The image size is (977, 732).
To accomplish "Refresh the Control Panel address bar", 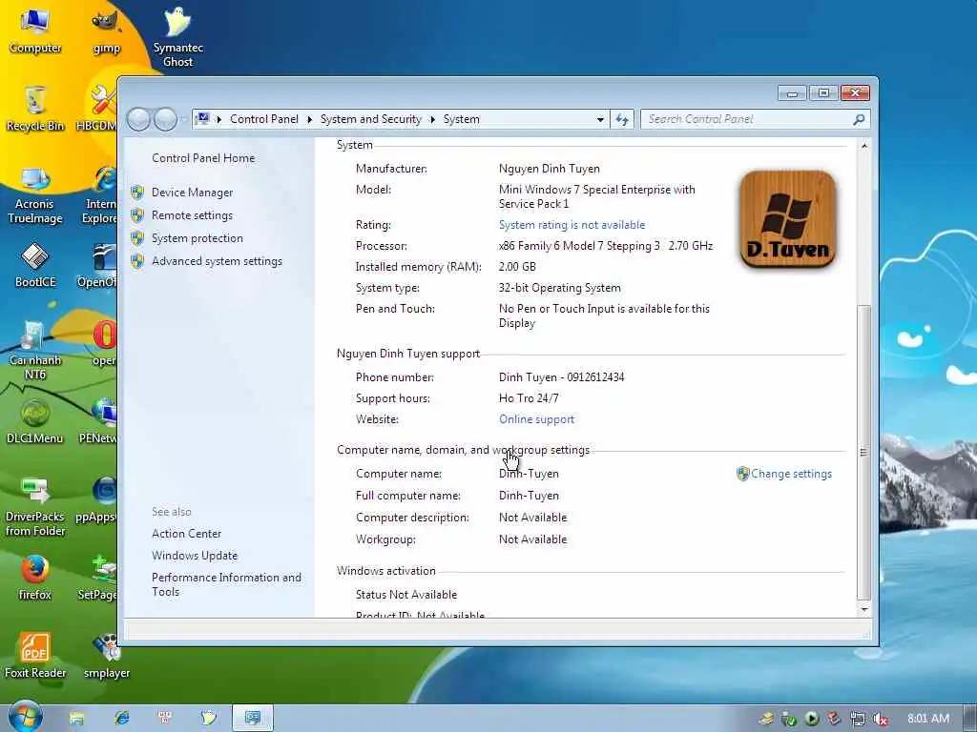I will [x=622, y=119].
